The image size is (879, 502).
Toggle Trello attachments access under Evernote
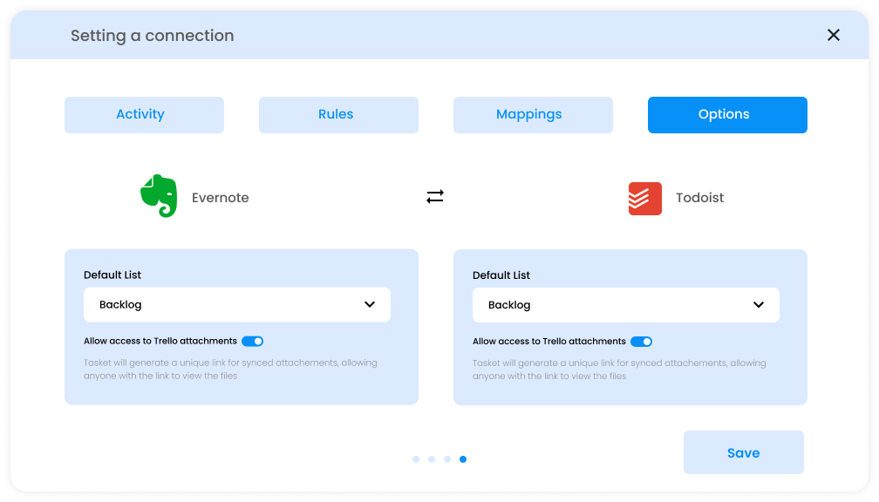[x=252, y=342]
